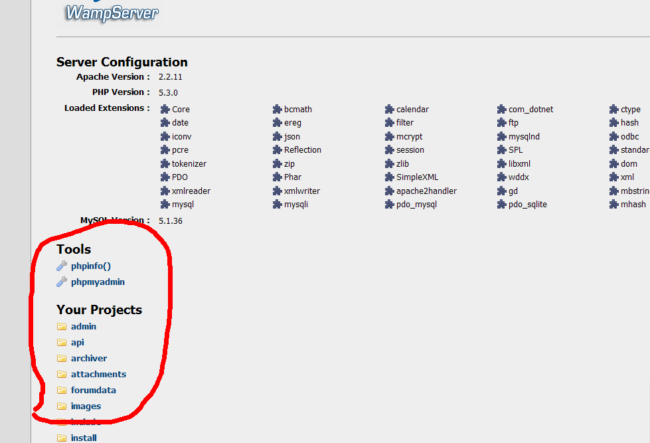Select the wddx extension name
650x443 pixels.
tap(519, 177)
